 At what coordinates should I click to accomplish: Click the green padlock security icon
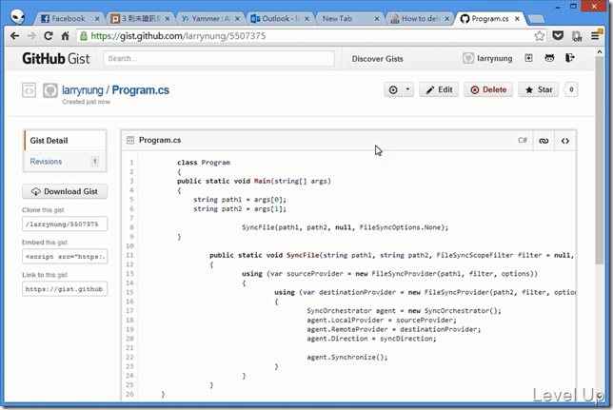[x=83, y=36]
